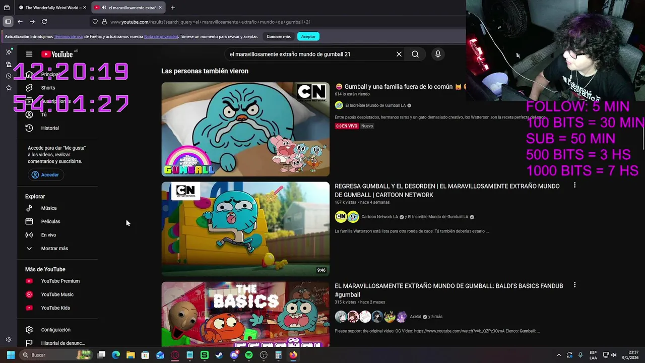Show site security padlock info
Viewport: 645px width, 363px height.
click(x=104, y=22)
